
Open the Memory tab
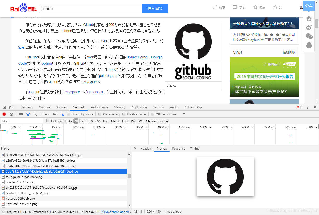pos(120,107)
